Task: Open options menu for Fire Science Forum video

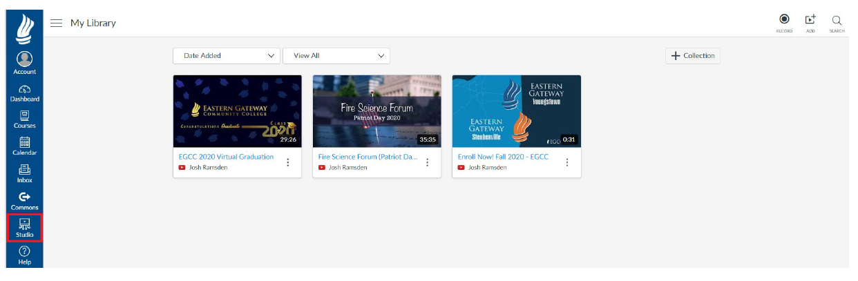Action: click(x=428, y=162)
